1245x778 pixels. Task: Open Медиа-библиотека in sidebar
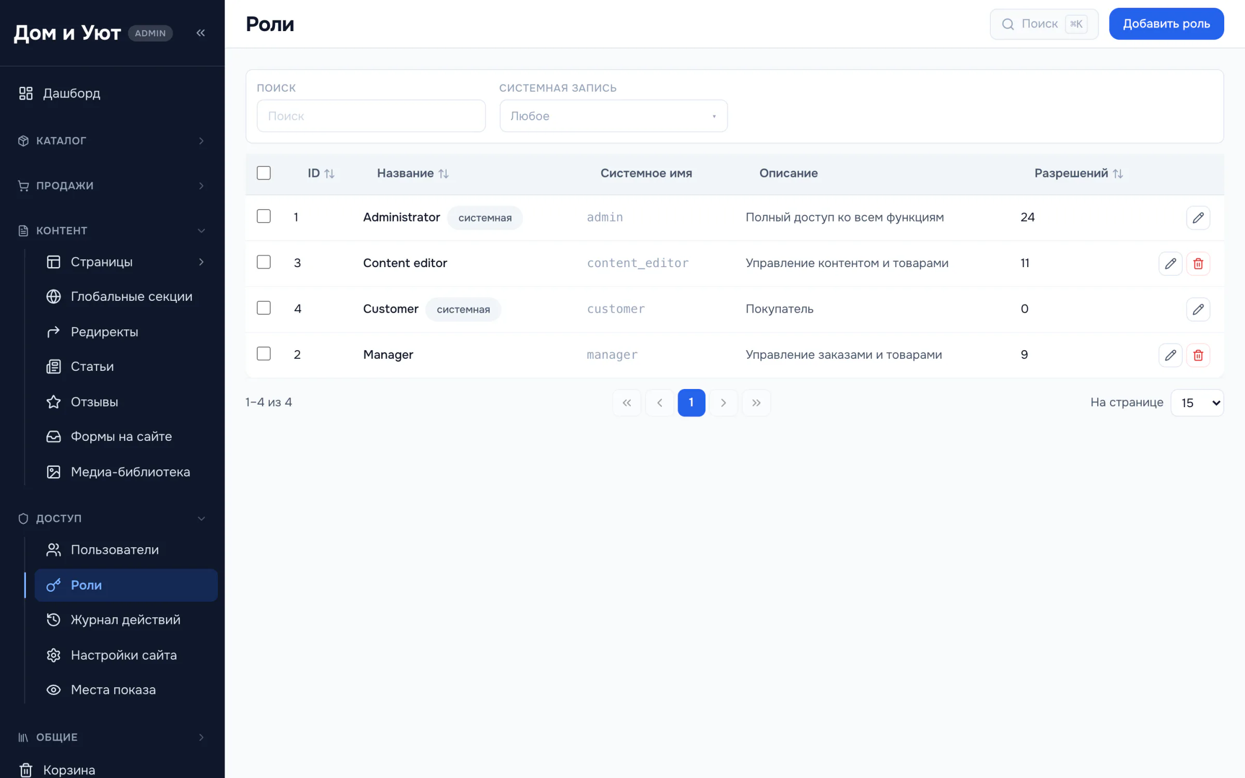[126, 472]
